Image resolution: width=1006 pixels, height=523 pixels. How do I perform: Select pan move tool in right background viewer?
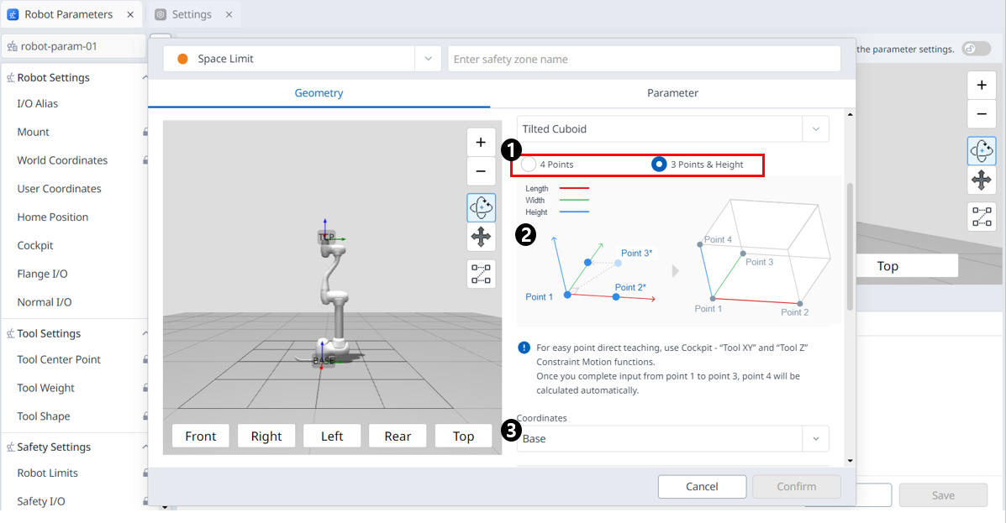tap(981, 180)
